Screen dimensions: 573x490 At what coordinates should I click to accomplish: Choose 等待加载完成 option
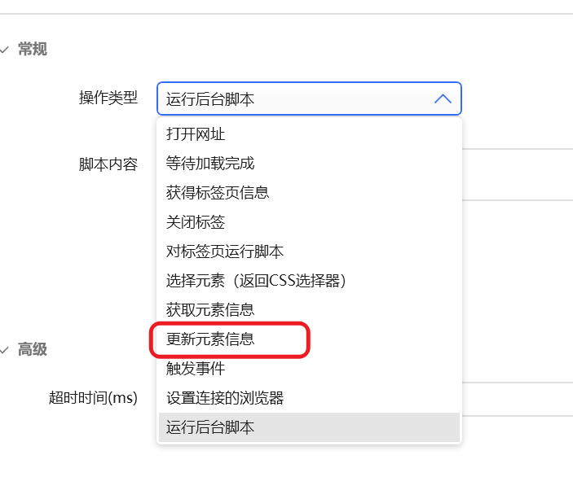[210, 163]
